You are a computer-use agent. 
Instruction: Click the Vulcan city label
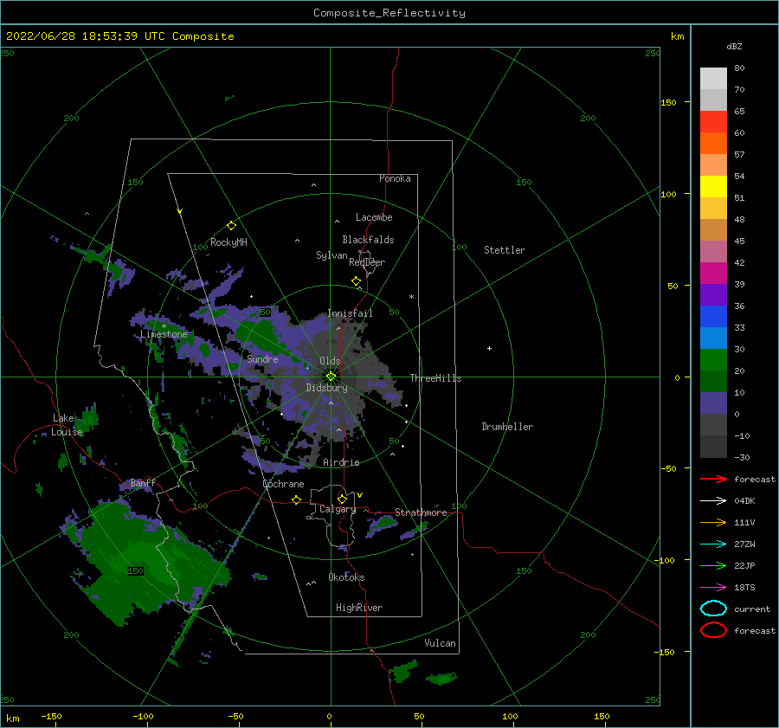(441, 643)
